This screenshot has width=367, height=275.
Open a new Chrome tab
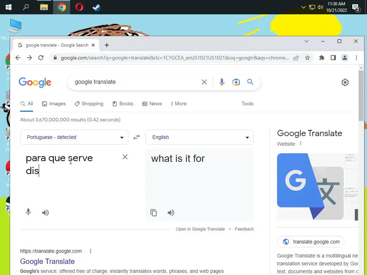pos(107,45)
